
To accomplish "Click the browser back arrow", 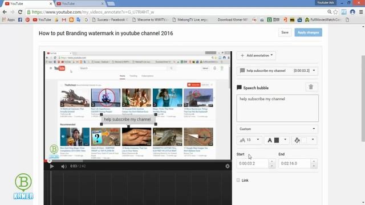I will pyautogui.click(x=5, y=12).
